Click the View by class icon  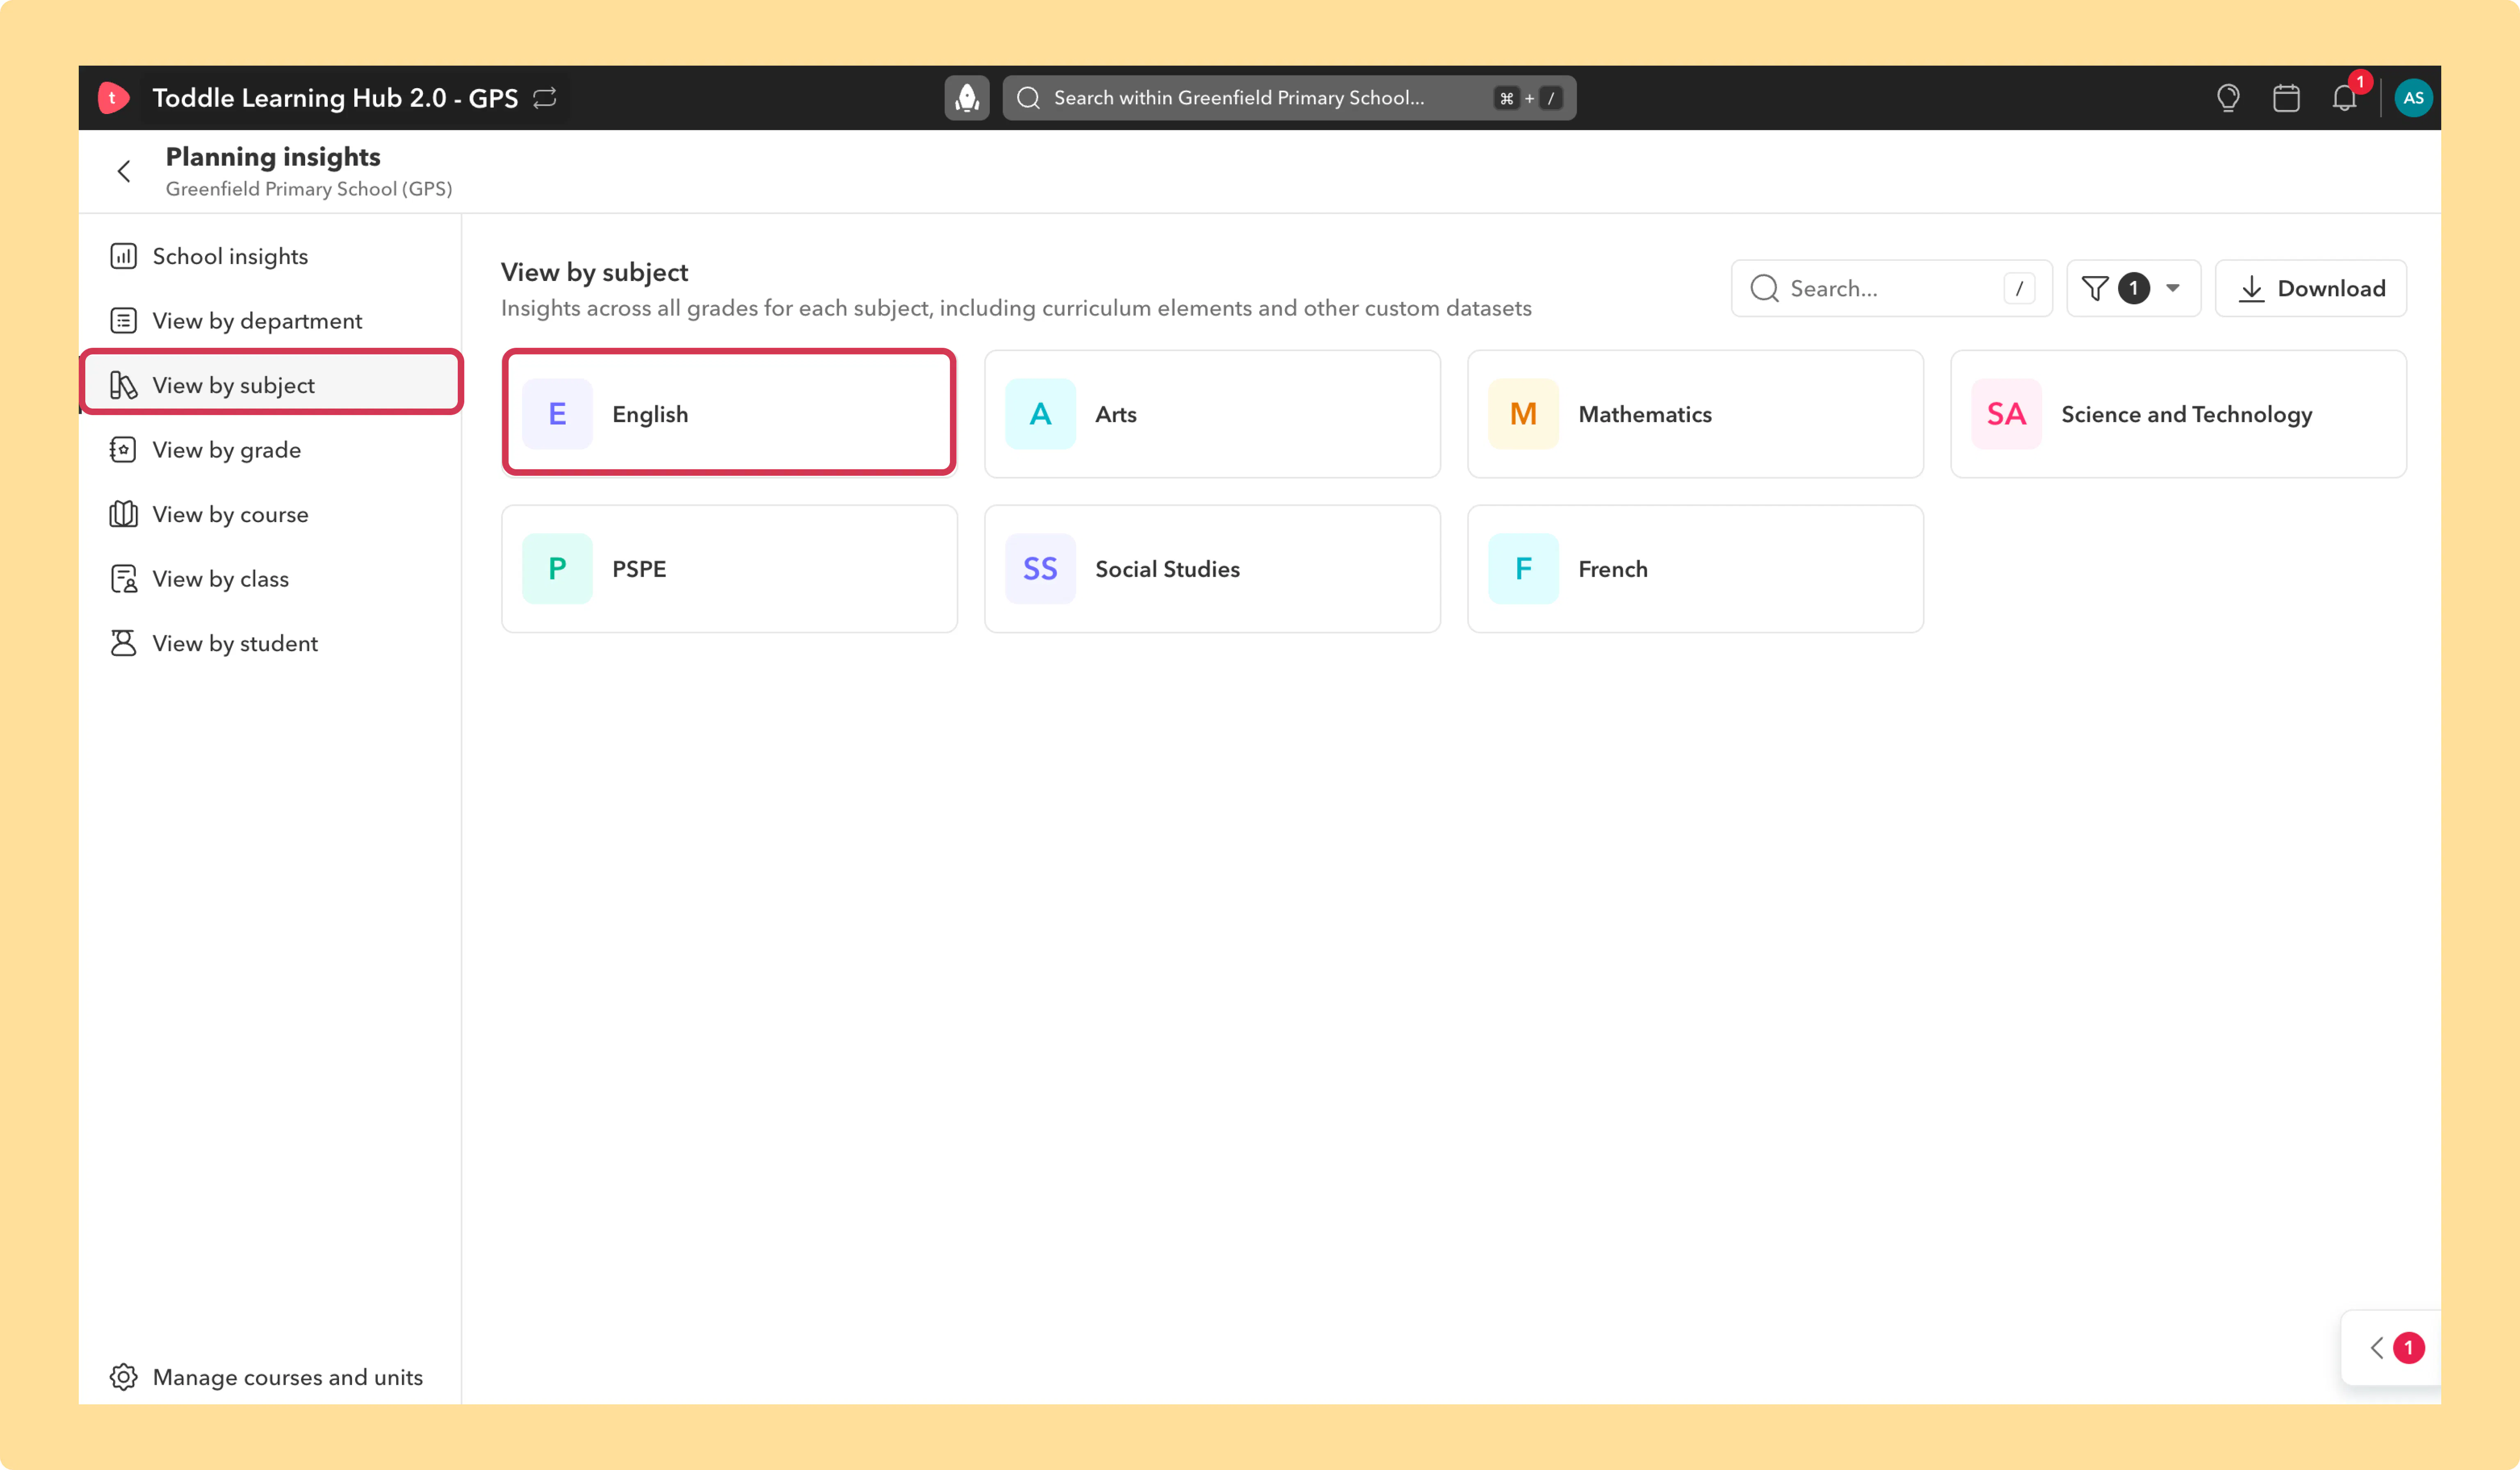point(123,579)
